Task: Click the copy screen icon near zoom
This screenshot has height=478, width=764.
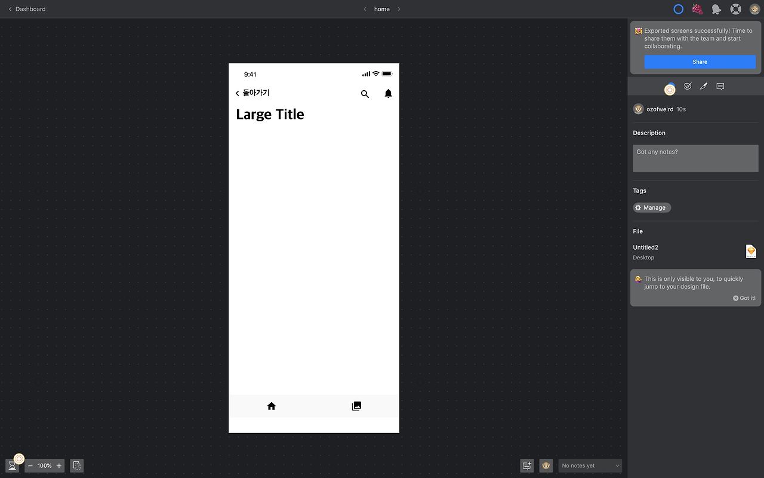Action: coord(76,465)
